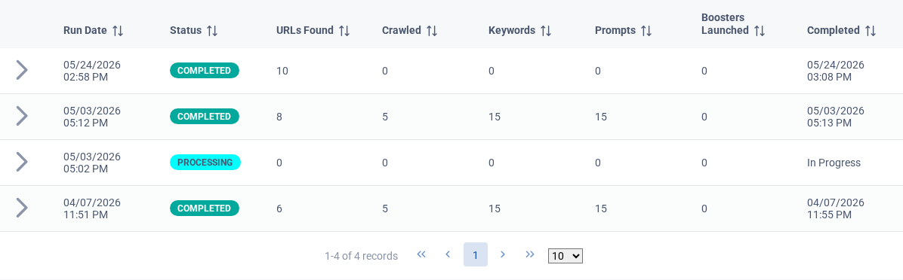Click the PROCESSING status badge
The width and height of the screenshot is (903, 280).
(x=205, y=163)
